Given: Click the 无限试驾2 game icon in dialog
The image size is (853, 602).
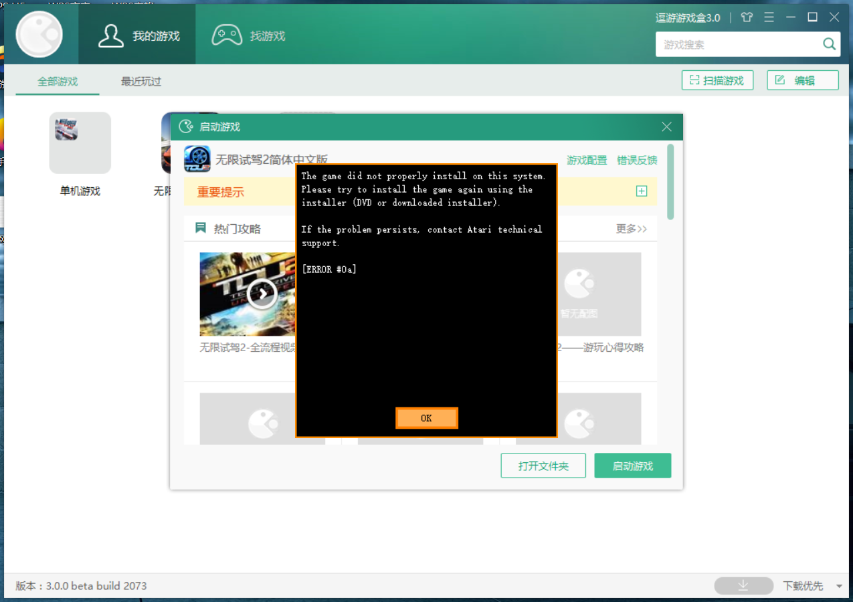Looking at the screenshot, I should 197,159.
